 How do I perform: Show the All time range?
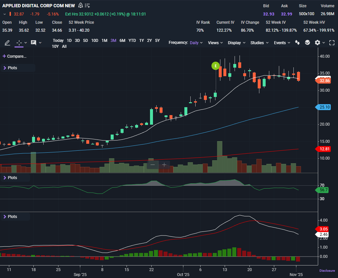[64, 46]
